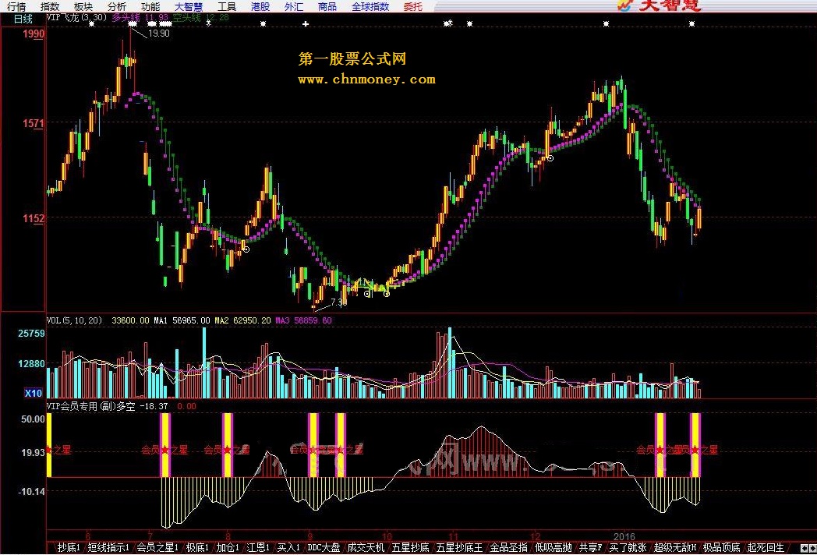Click the 空头线 12.28 value label

[x=201, y=17]
